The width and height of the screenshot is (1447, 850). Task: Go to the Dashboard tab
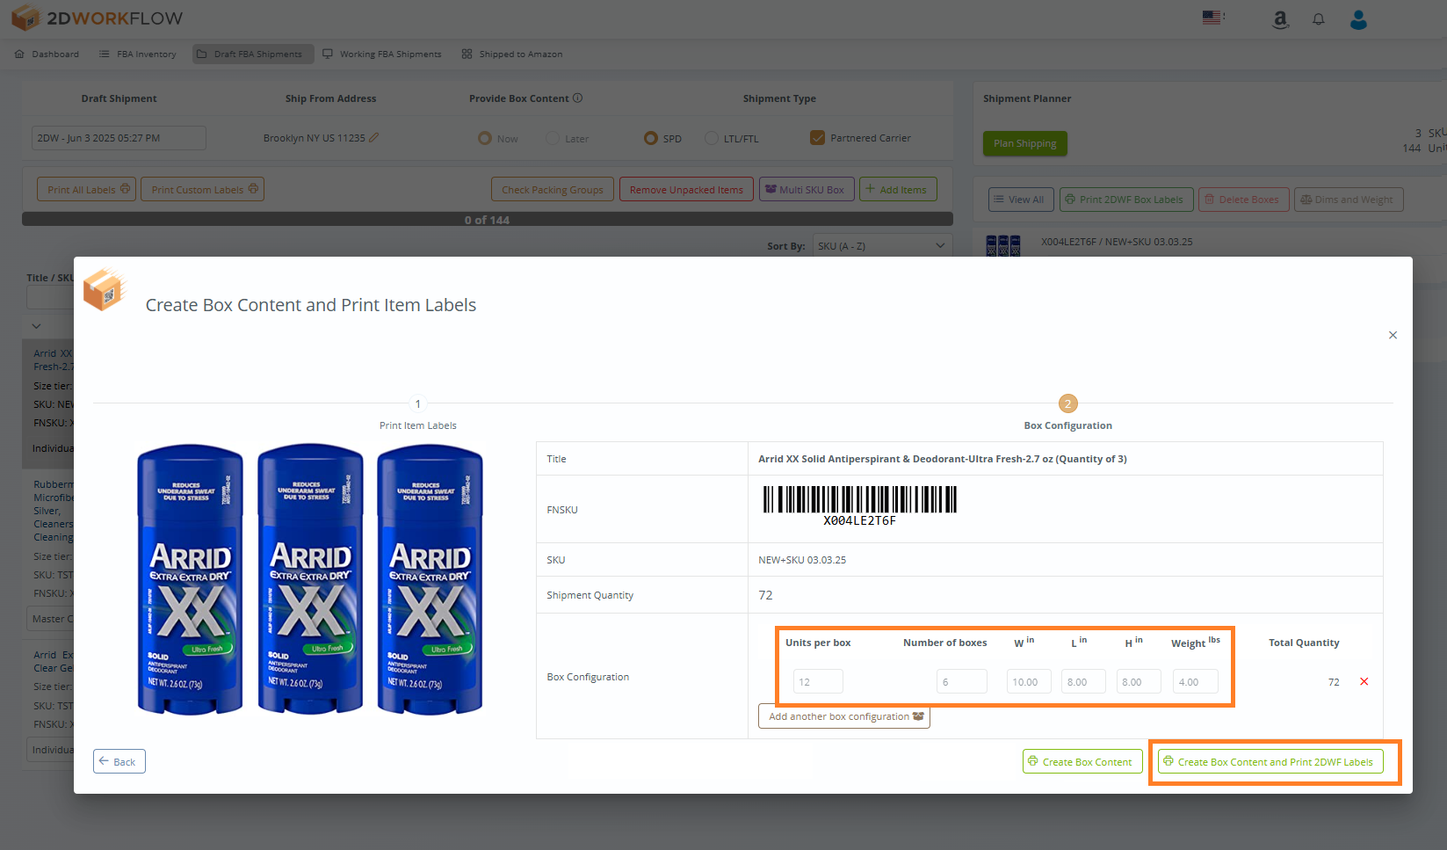coord(47,54)
